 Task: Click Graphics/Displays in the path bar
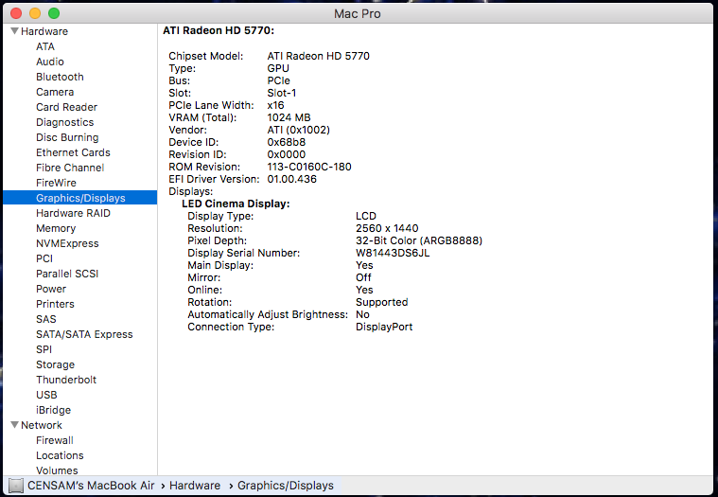(286, 486)
